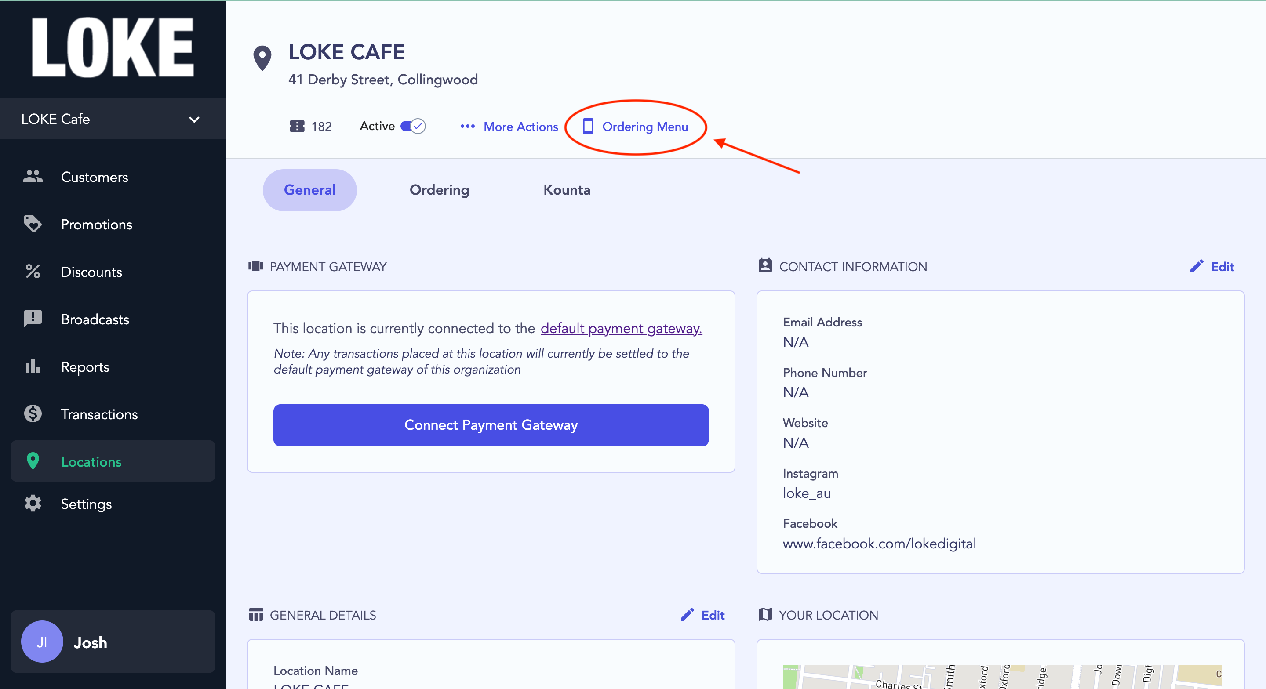Click the General Details table icon
The image size is (1266, 689).
coord(256,614)
